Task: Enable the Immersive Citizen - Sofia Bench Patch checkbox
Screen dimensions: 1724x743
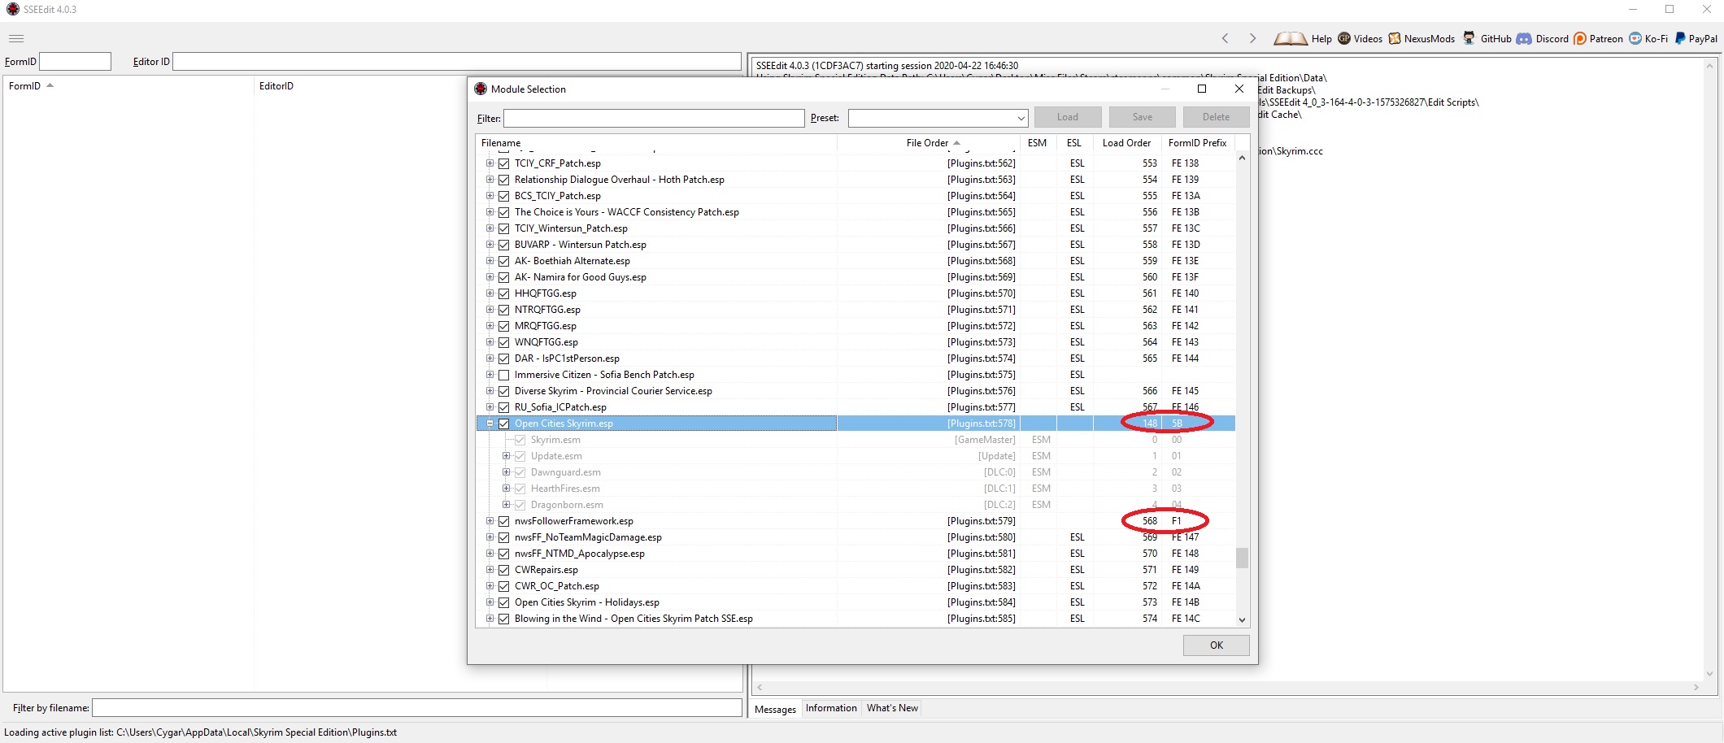Action: (505, 375)
